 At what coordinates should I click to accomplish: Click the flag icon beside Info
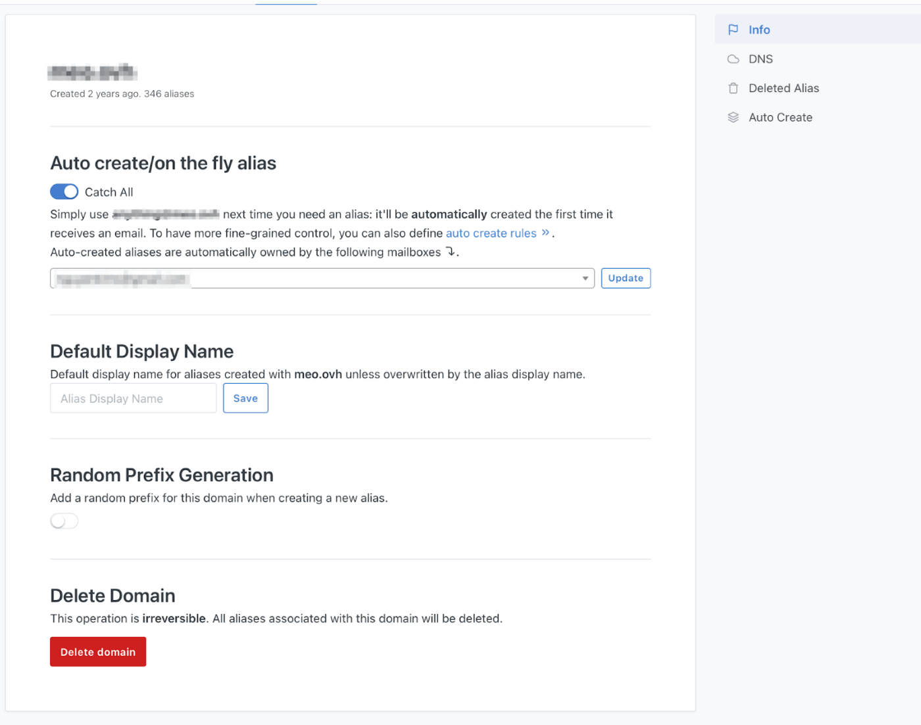tap(733, 30)
